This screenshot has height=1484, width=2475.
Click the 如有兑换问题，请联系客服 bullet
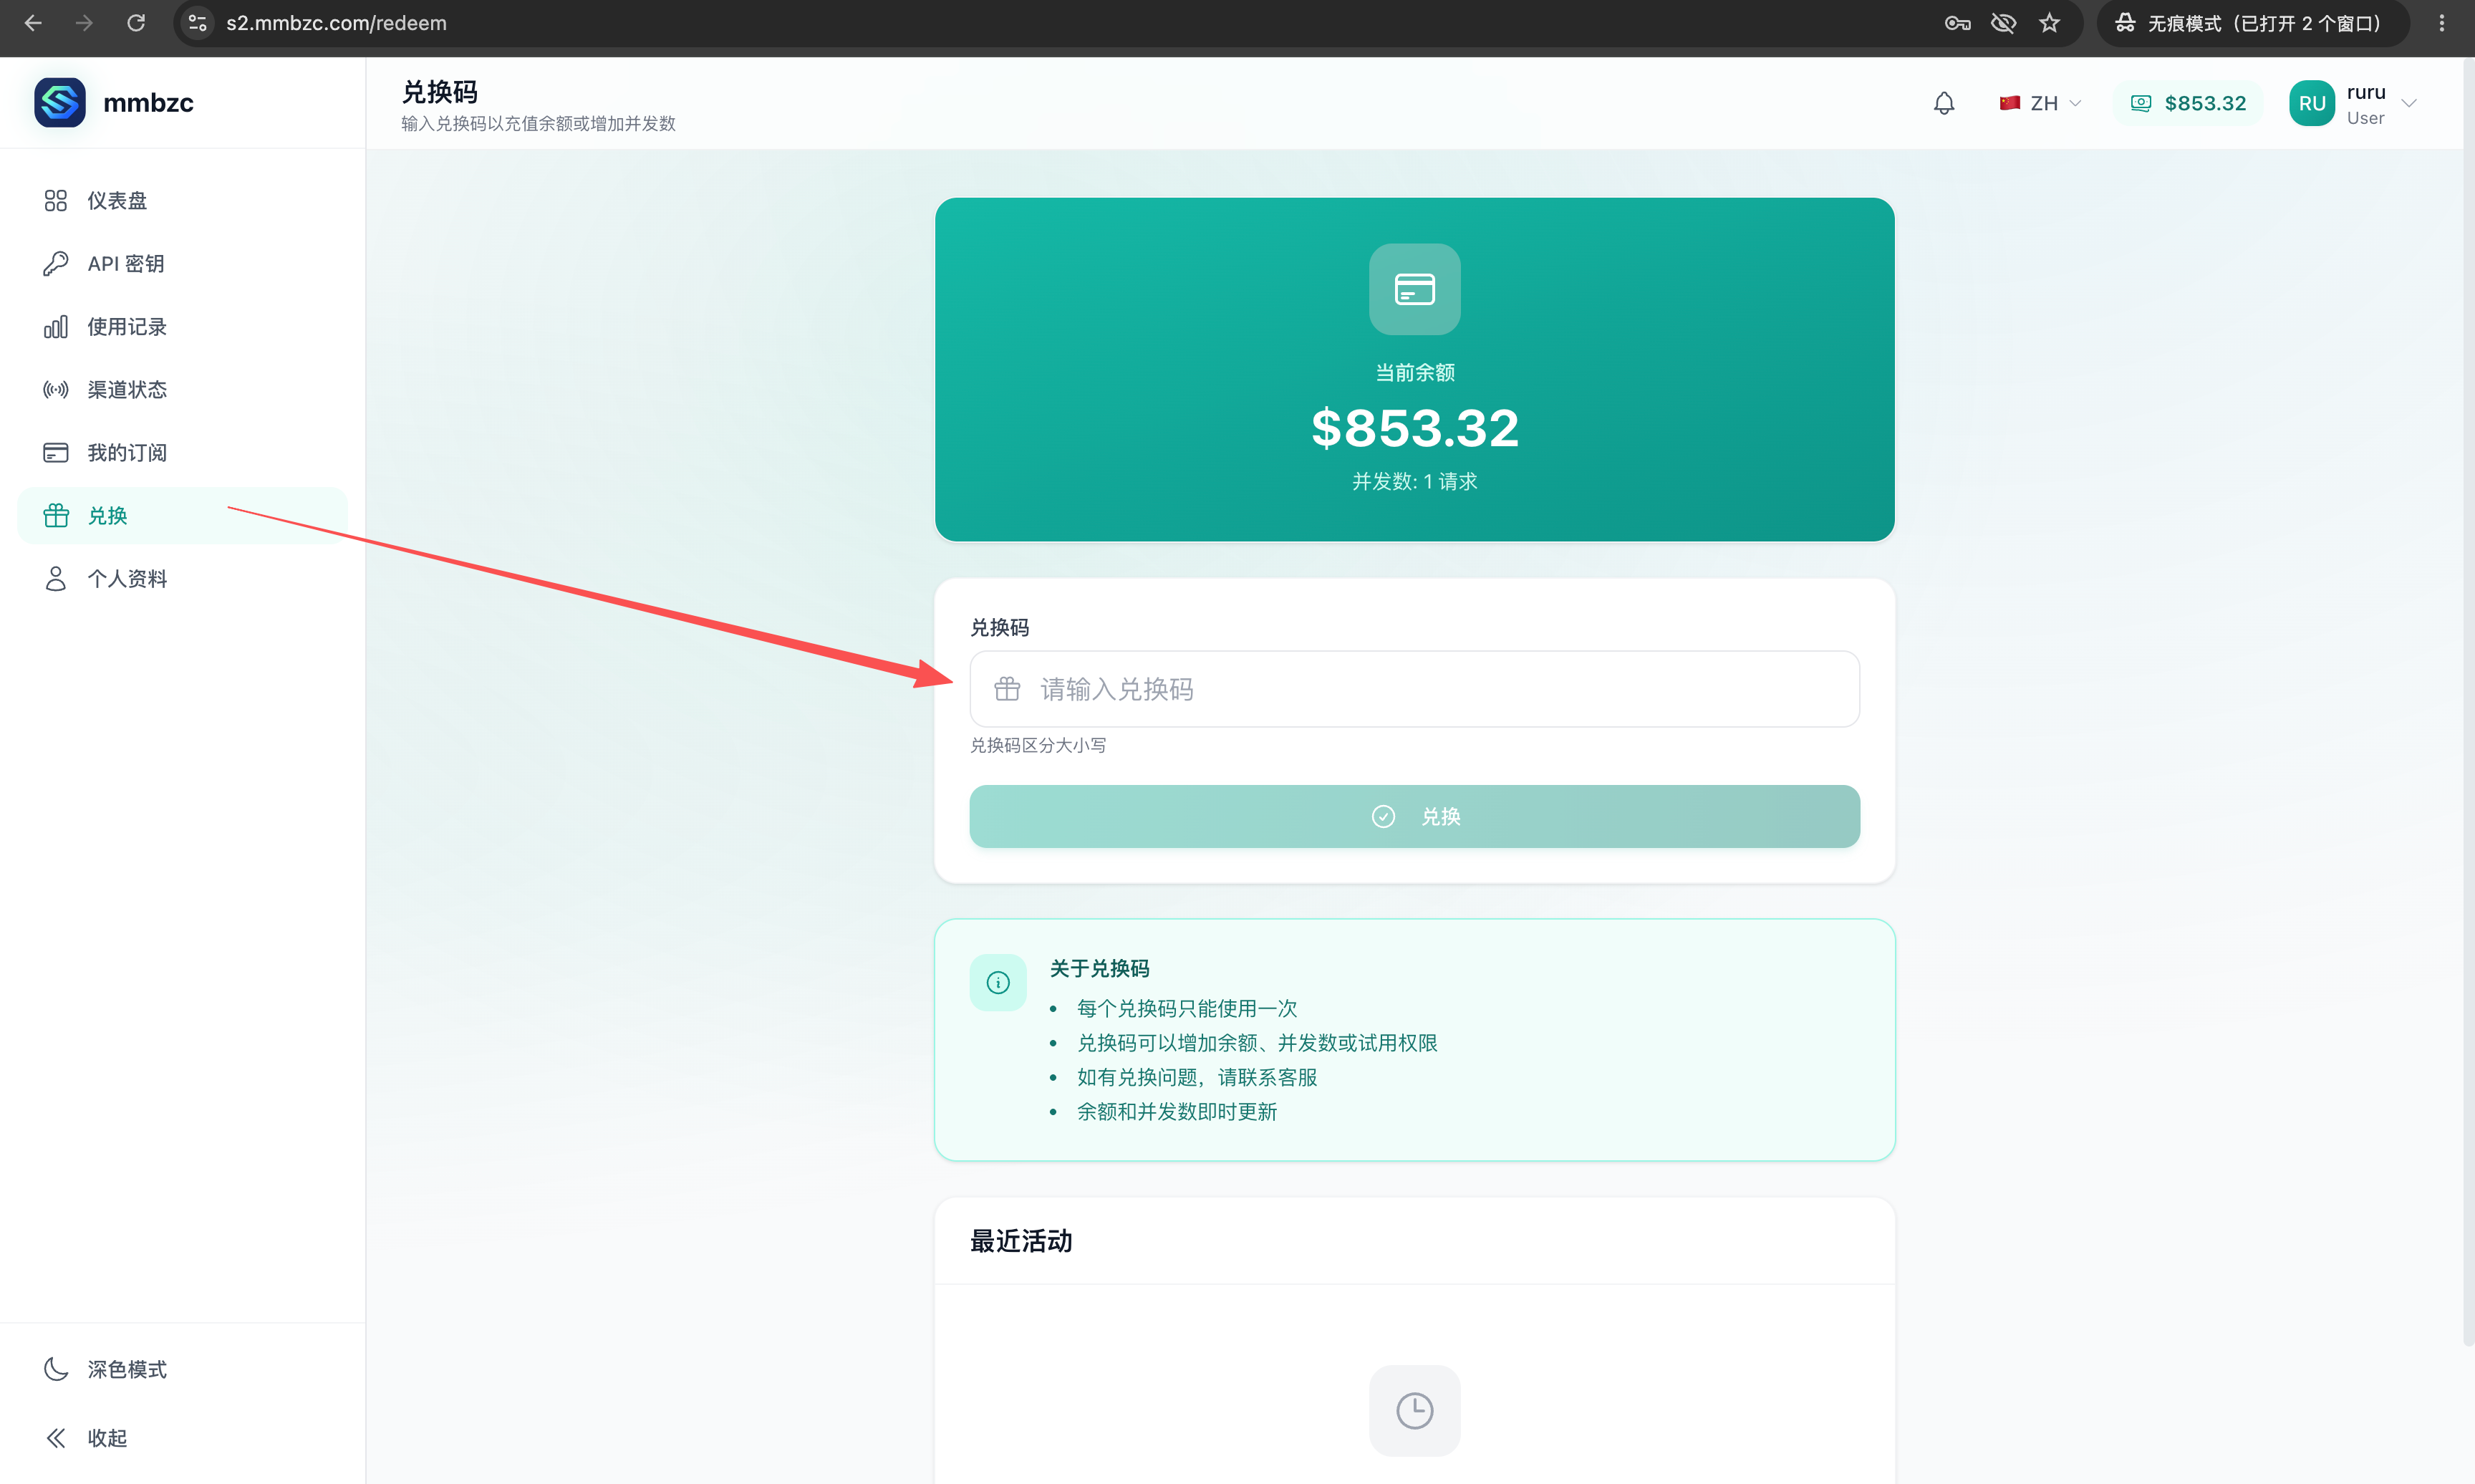(1197, 1077)
